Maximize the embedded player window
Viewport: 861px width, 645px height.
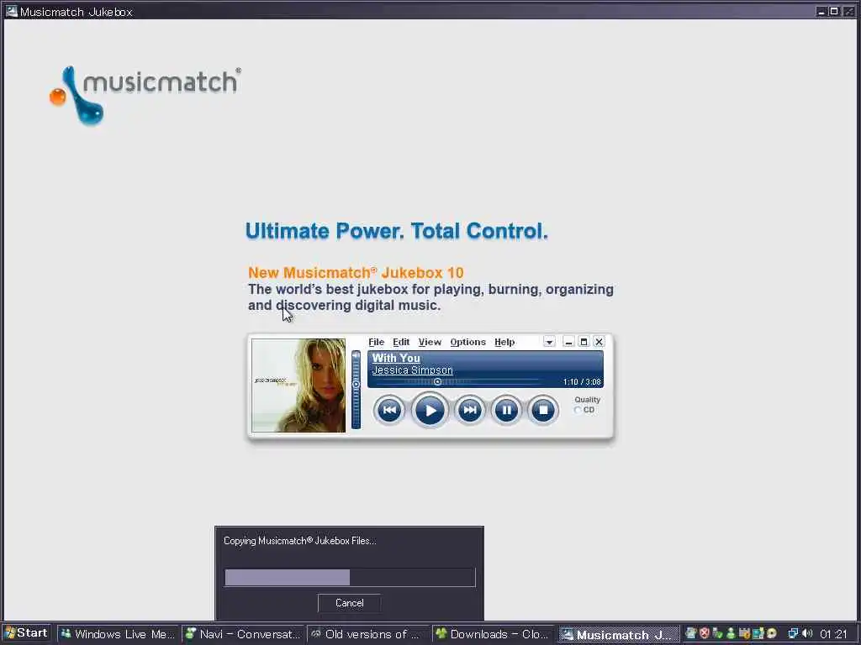pos(584,342)
